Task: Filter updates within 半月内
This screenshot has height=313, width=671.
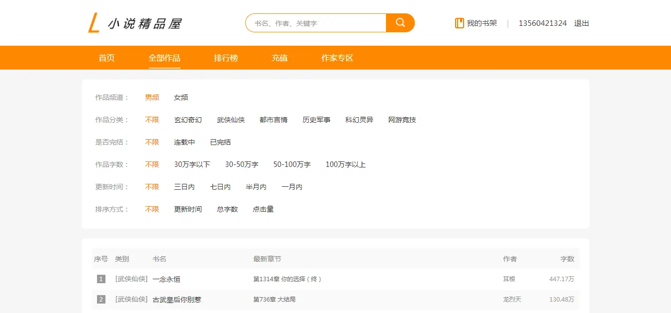Action: [x=256, y=187]
